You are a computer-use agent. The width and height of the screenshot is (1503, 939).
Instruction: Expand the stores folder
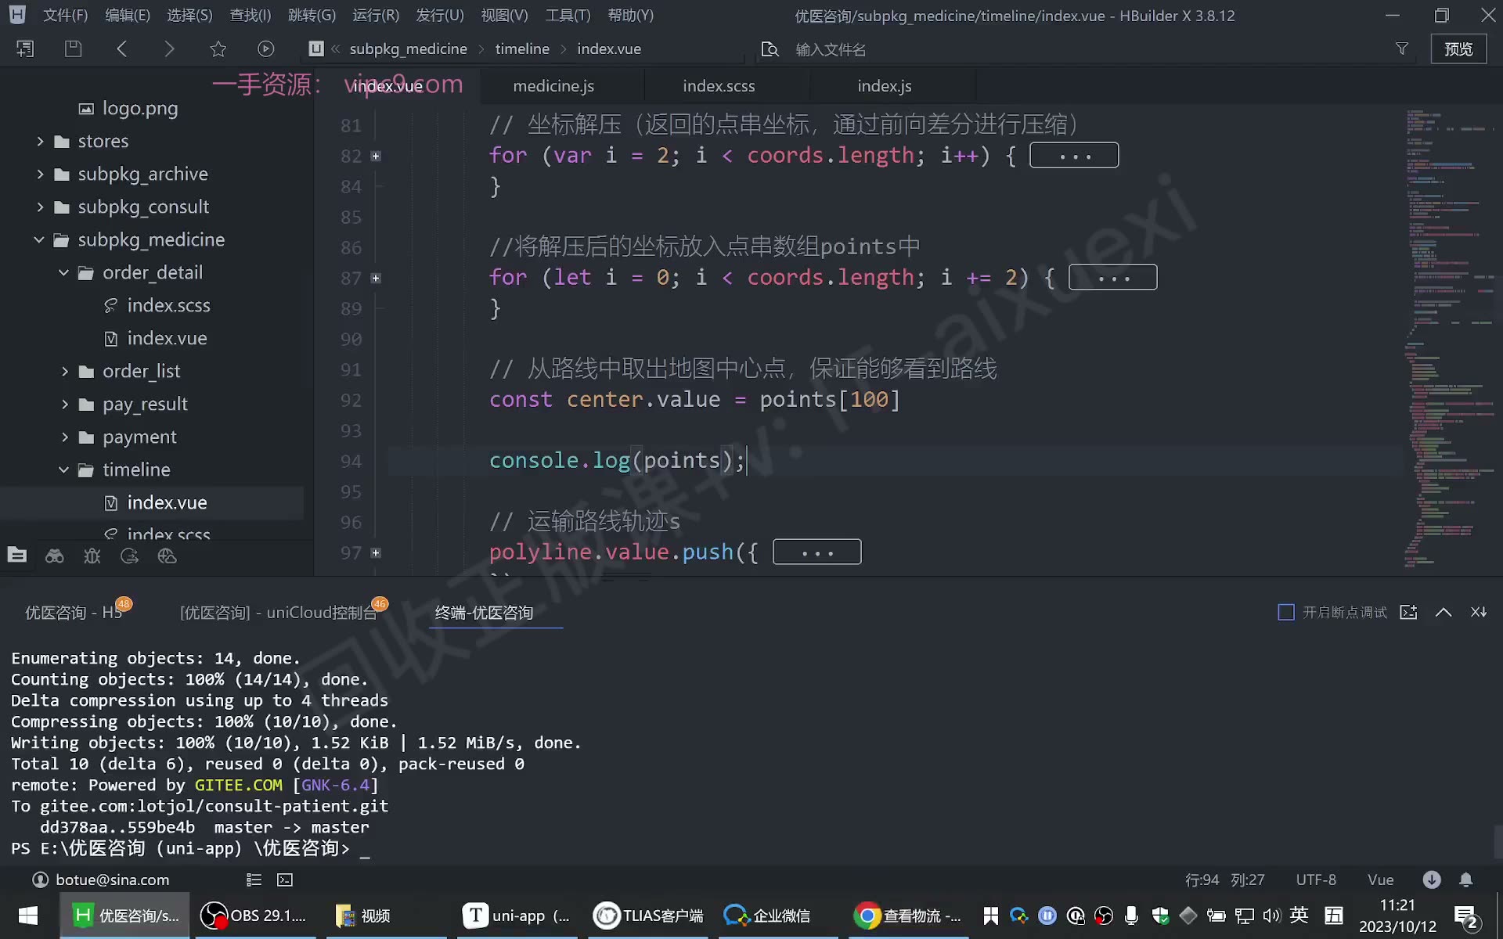pyautogui.click(x=40, y=141)
